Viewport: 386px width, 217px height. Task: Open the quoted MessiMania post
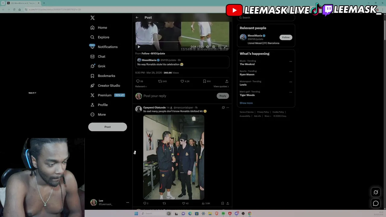(182, 62)
